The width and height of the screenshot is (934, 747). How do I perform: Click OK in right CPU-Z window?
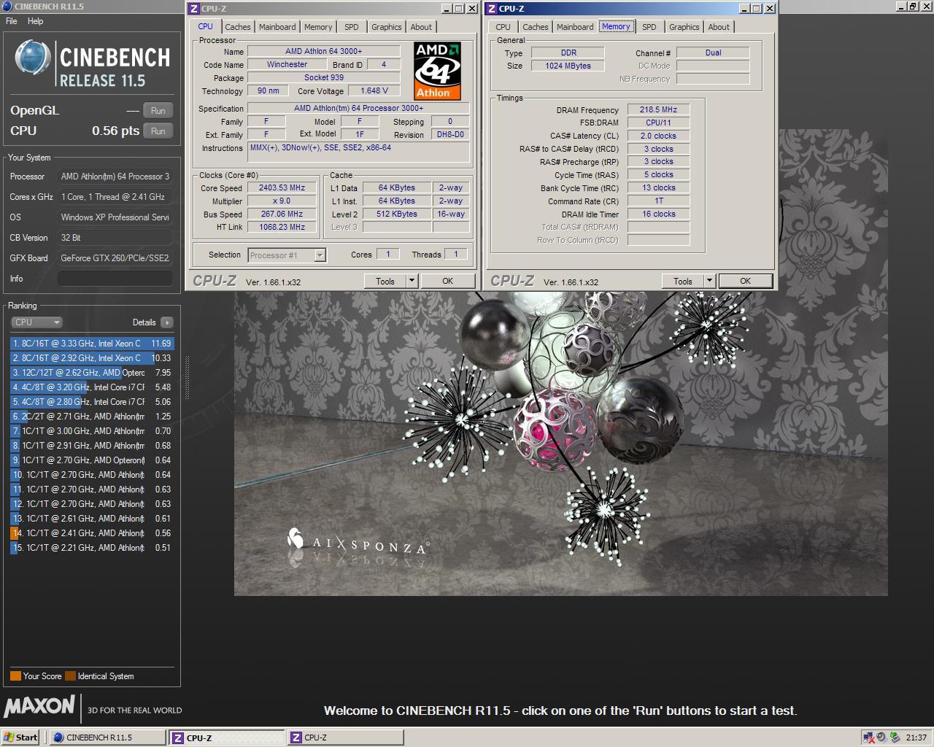[745, 281]
